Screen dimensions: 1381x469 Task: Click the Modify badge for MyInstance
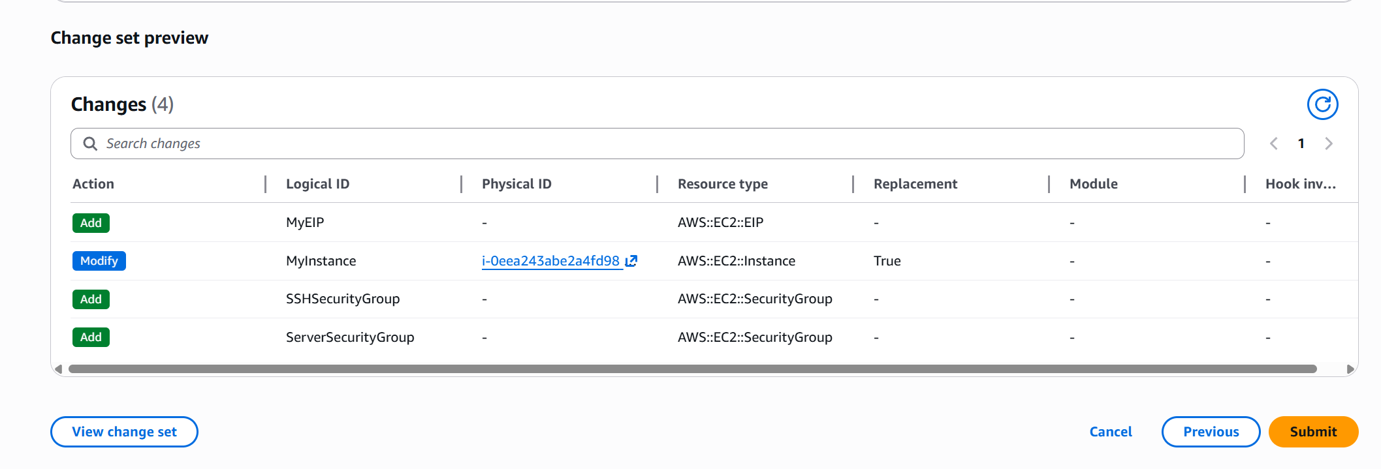(x=99, y=261)
